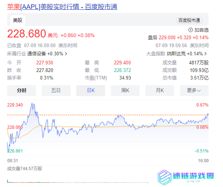
Task: Switch to the 分时 chart tab
Action: [22, 90]
